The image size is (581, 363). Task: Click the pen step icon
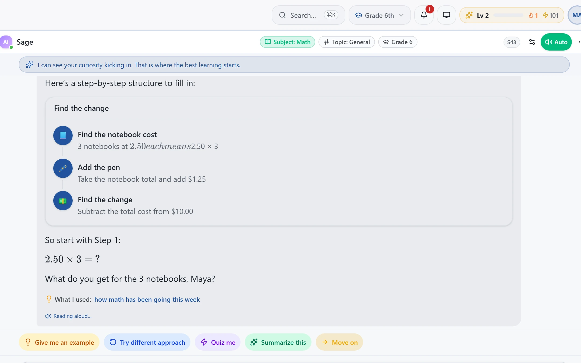coord(63,168)
